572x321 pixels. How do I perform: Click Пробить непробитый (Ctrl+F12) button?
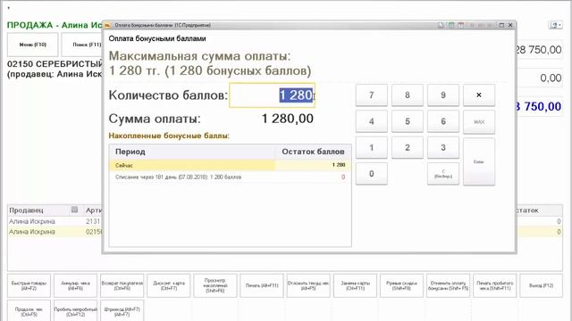(x=75, y=311)
